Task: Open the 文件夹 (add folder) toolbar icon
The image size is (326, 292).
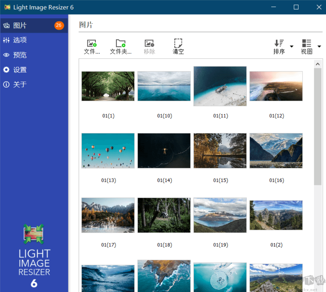Action: click(x=120, y=45)
